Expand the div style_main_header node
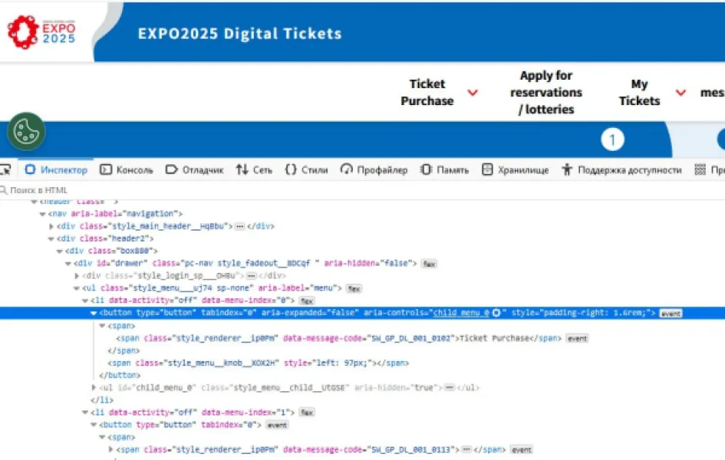The image size is (725, 460). (51, 226)
